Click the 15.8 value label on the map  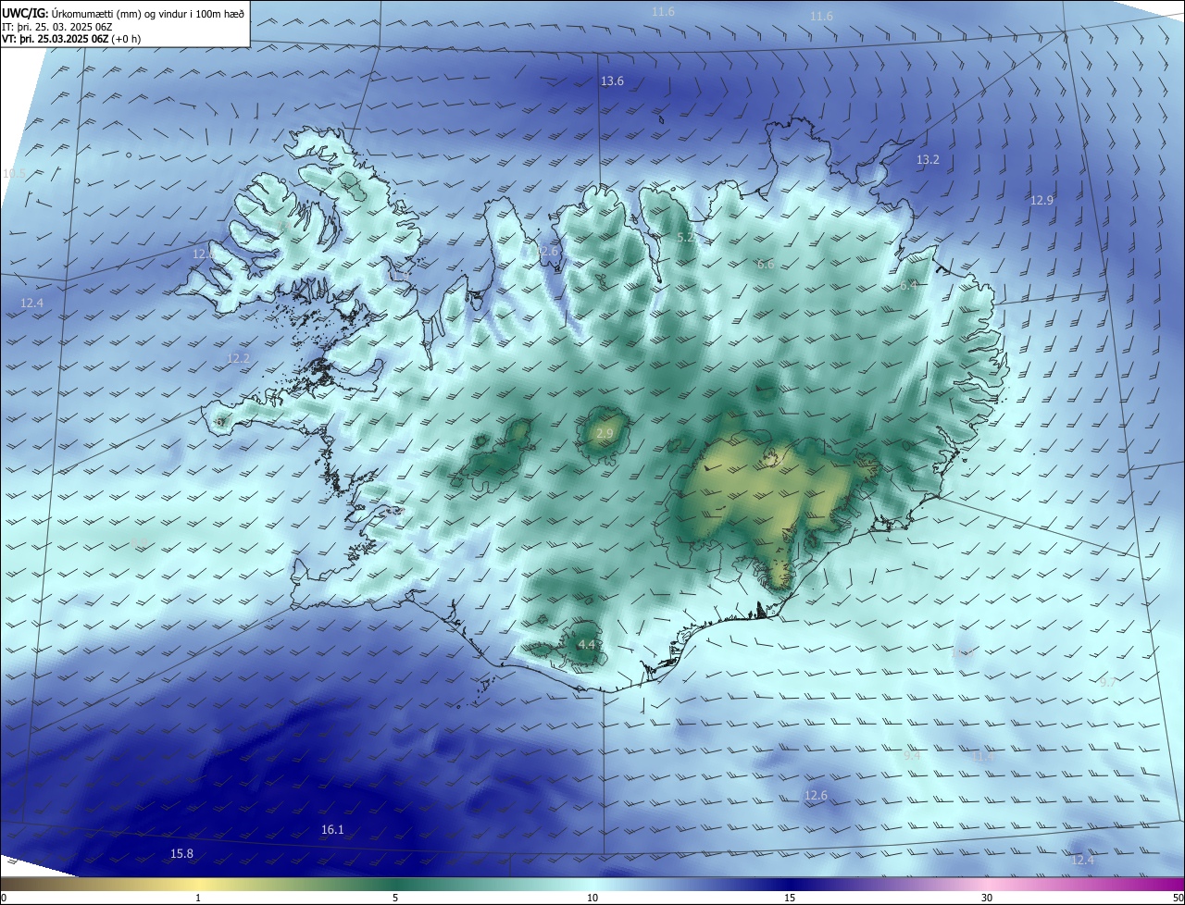[181, 854]
